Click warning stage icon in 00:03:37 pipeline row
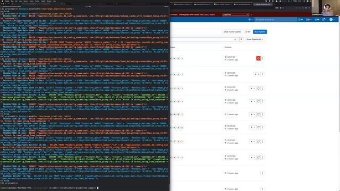This screenshot has height=191, width=340. click(x=182, y=142)
